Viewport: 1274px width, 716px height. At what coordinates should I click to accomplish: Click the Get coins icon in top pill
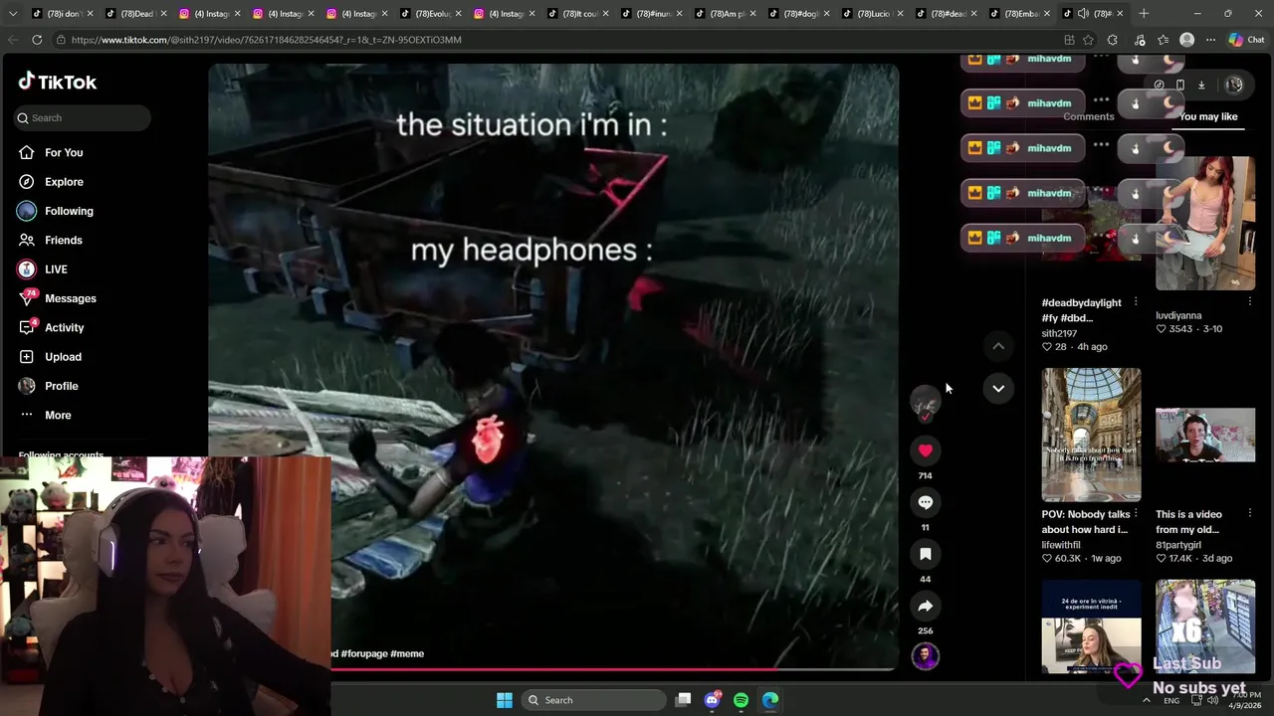click(x=1159, y=86)
